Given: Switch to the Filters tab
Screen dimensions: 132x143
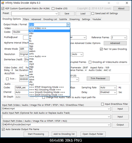Looking at the screenshot, I should point(26,19).
